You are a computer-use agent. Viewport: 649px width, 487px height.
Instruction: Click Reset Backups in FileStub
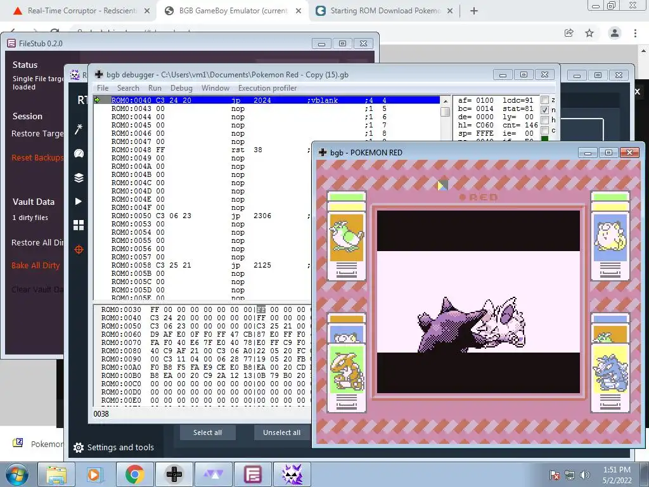point(37,158)
